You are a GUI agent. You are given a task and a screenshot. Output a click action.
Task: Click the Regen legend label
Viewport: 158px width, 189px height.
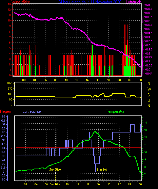(5, 111)
